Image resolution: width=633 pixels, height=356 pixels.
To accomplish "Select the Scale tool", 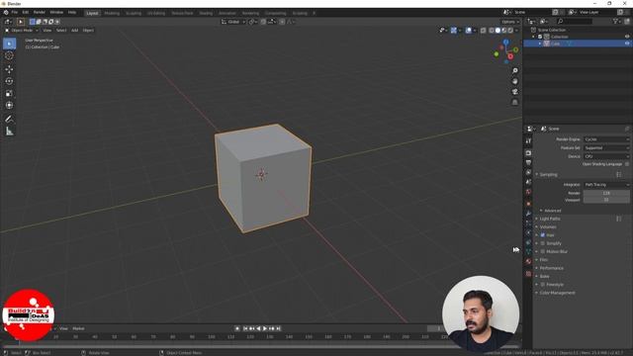I will point(9,93).
